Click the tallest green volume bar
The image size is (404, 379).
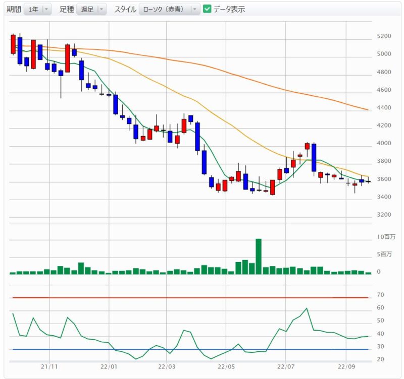point(259,256)
